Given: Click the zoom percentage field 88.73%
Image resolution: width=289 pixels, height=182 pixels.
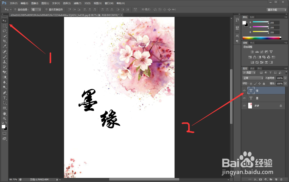Looking at the screenshot, I should tap(13, 180).
